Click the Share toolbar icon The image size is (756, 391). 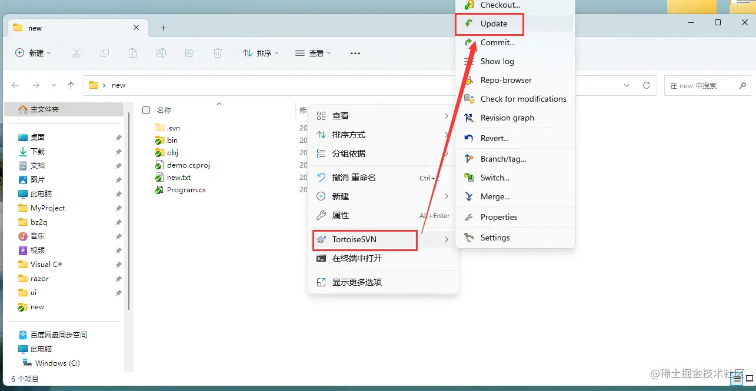pyautogui.click(x=189, y=53)
